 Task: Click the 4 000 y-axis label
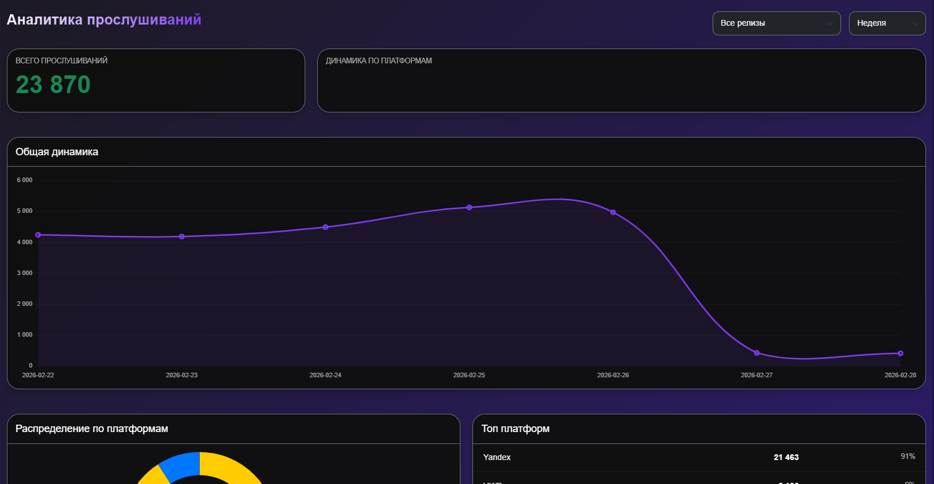[25, 242]
